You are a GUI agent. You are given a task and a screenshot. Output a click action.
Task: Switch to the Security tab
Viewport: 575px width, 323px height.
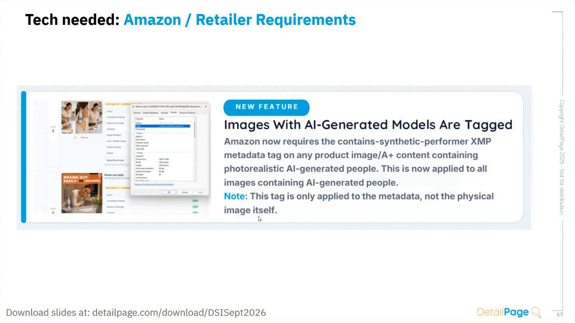[165, 113]
